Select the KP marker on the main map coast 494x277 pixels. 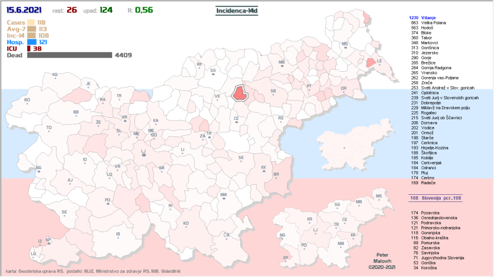pyautogui.click(x=48, y=242)
